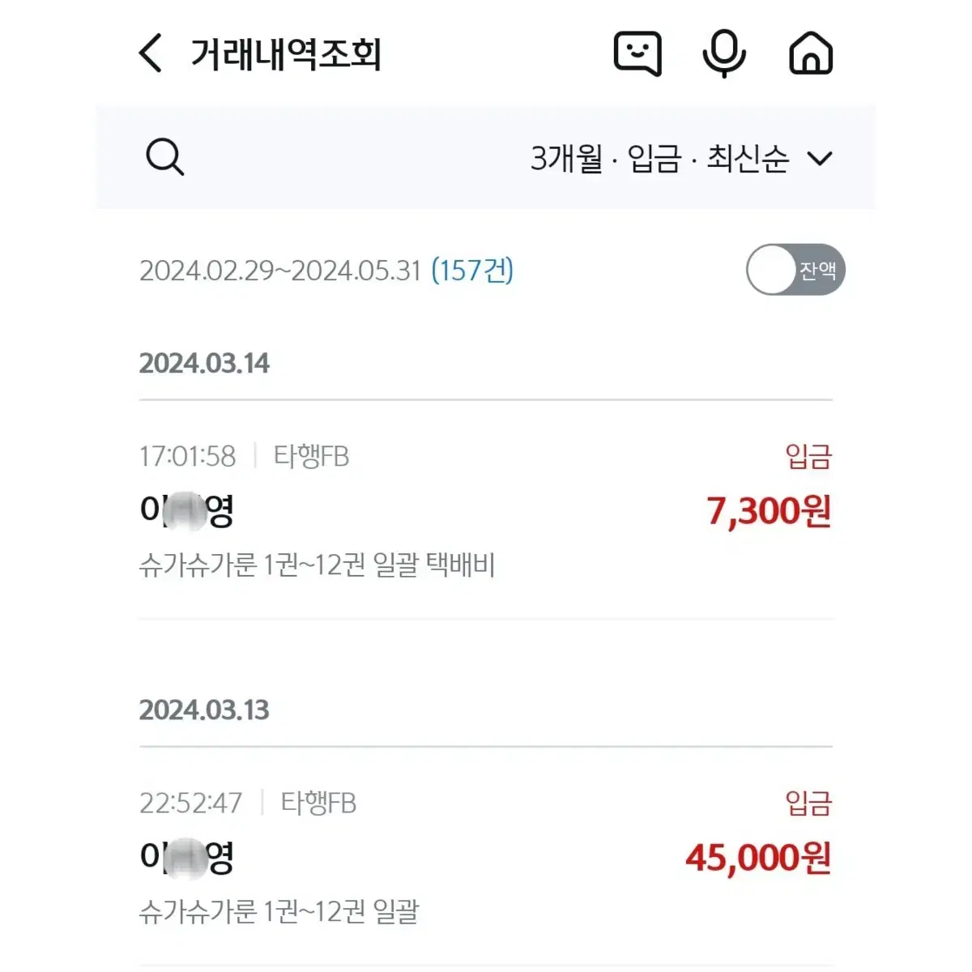
Task: Open the 3개월 · 입금 · 최신순 filter
Action: coord(680,158)
